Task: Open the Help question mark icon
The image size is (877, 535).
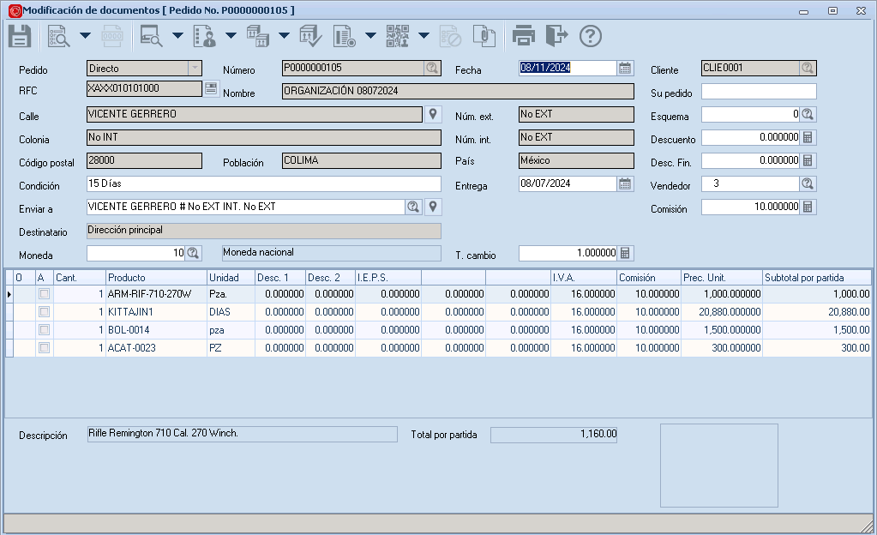Action: (x=591, y=36)
